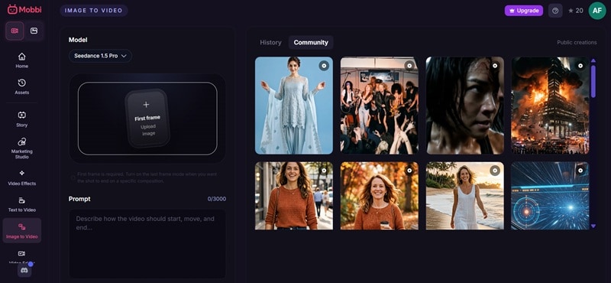Click the 0/3000 character counter
Image resolution: width=611 pixels, height=283 pixels.
click(x=217, y=199)
